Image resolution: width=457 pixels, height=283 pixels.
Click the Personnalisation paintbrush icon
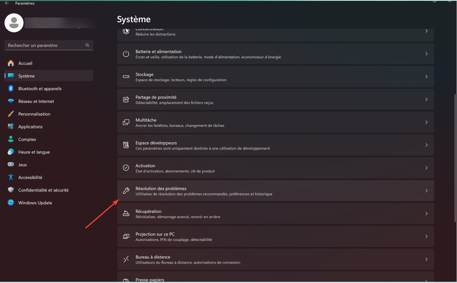(11, 114)
